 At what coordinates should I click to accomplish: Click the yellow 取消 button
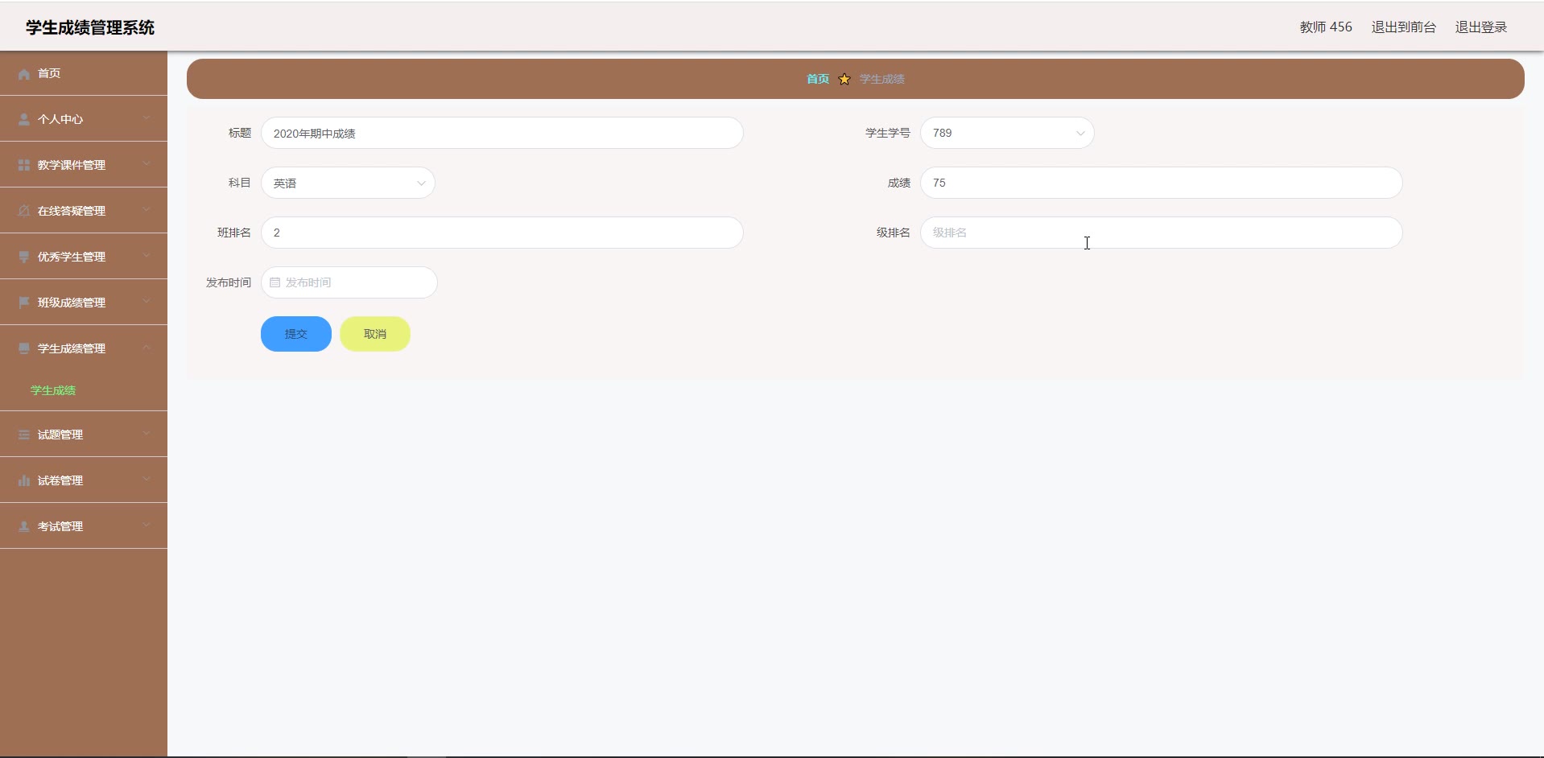tap(375, 334)
